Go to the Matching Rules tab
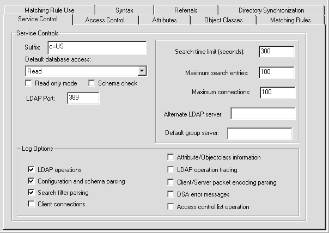The width and height of the screenshot is (329, 233). coord(290,20)
